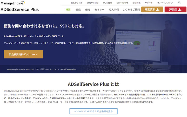Click the ADSelfService Plus breadcrumb text

[x=68, y=69]
